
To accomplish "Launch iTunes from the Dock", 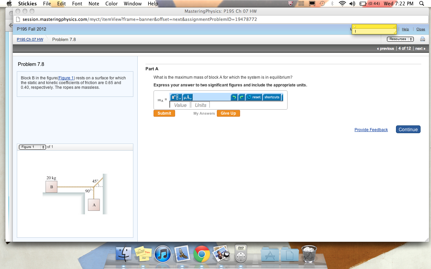I will click(163, 254).
